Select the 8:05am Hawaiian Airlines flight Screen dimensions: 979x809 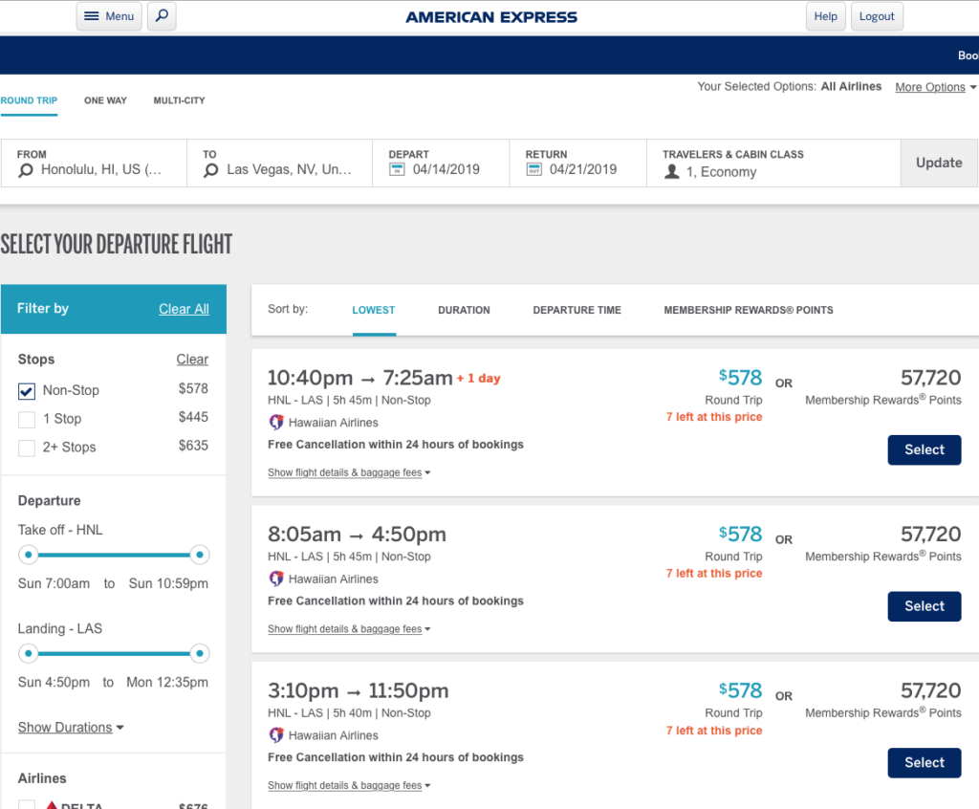coord(925,606)
